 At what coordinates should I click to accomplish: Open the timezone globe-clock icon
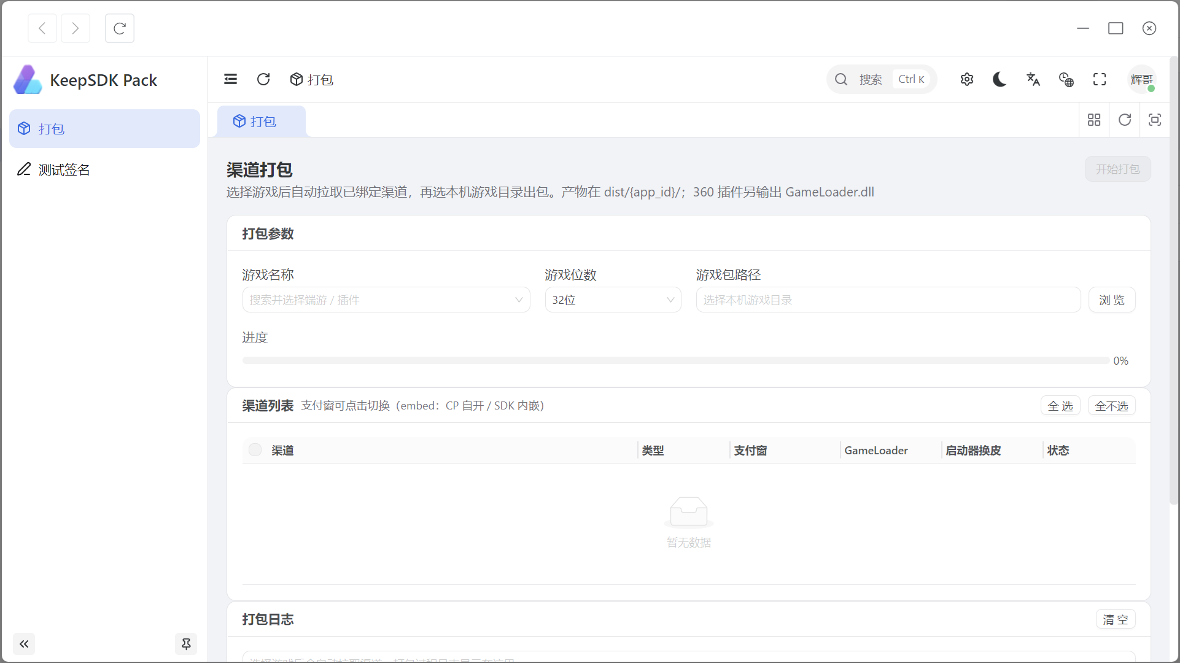click(x=1066, y=79)
